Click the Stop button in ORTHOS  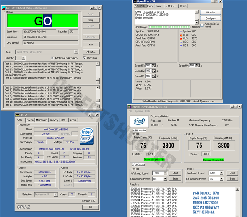91,20
